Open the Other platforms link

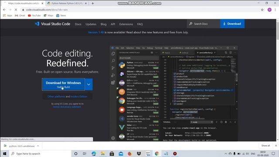pyautogui.click(x=56, y=96)
